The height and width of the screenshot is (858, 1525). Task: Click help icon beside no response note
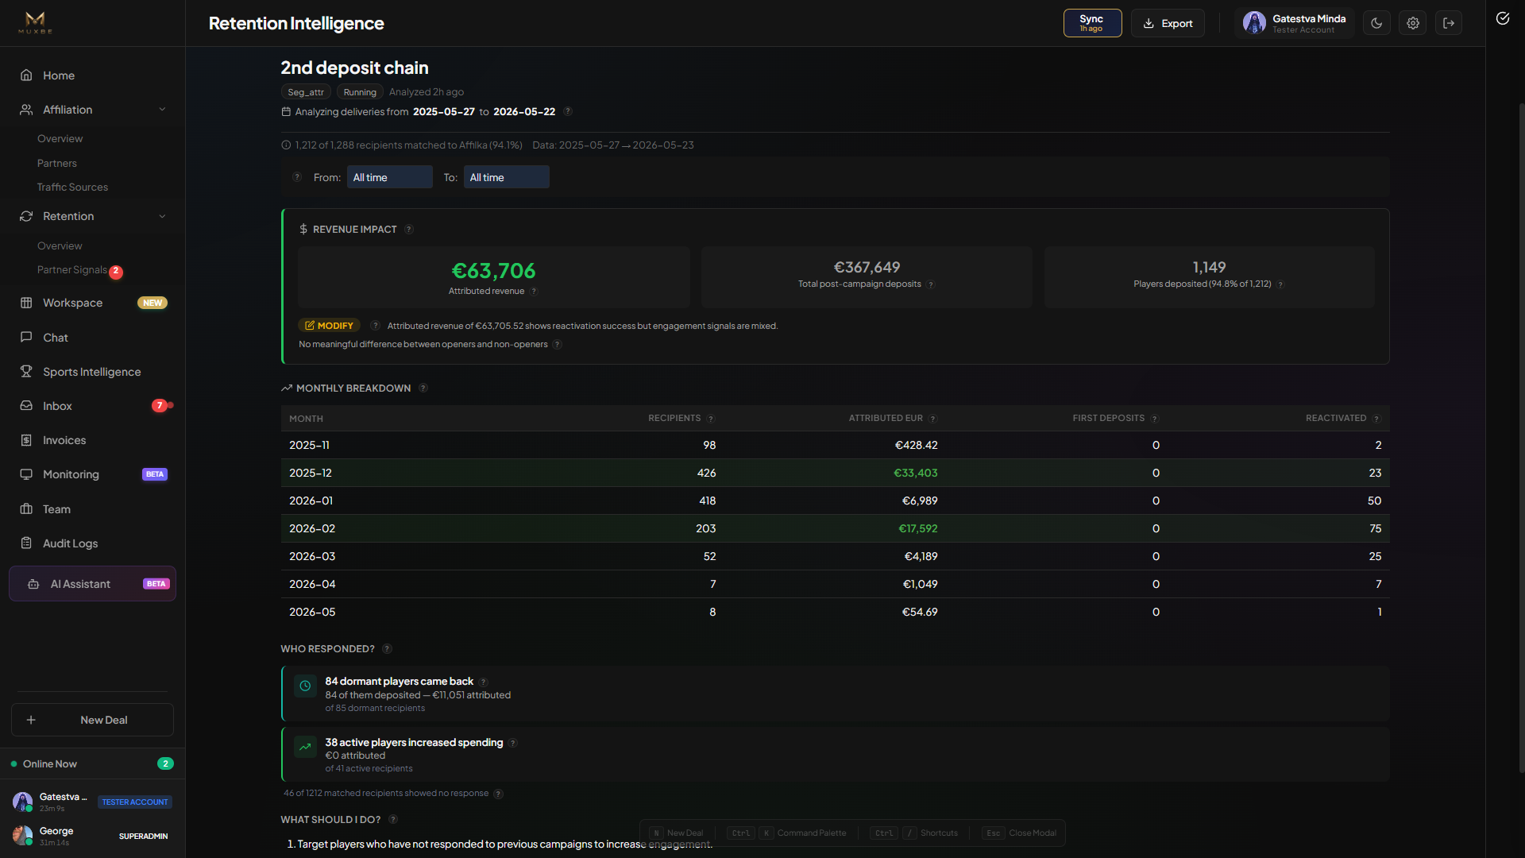click(x=498, y=794)
